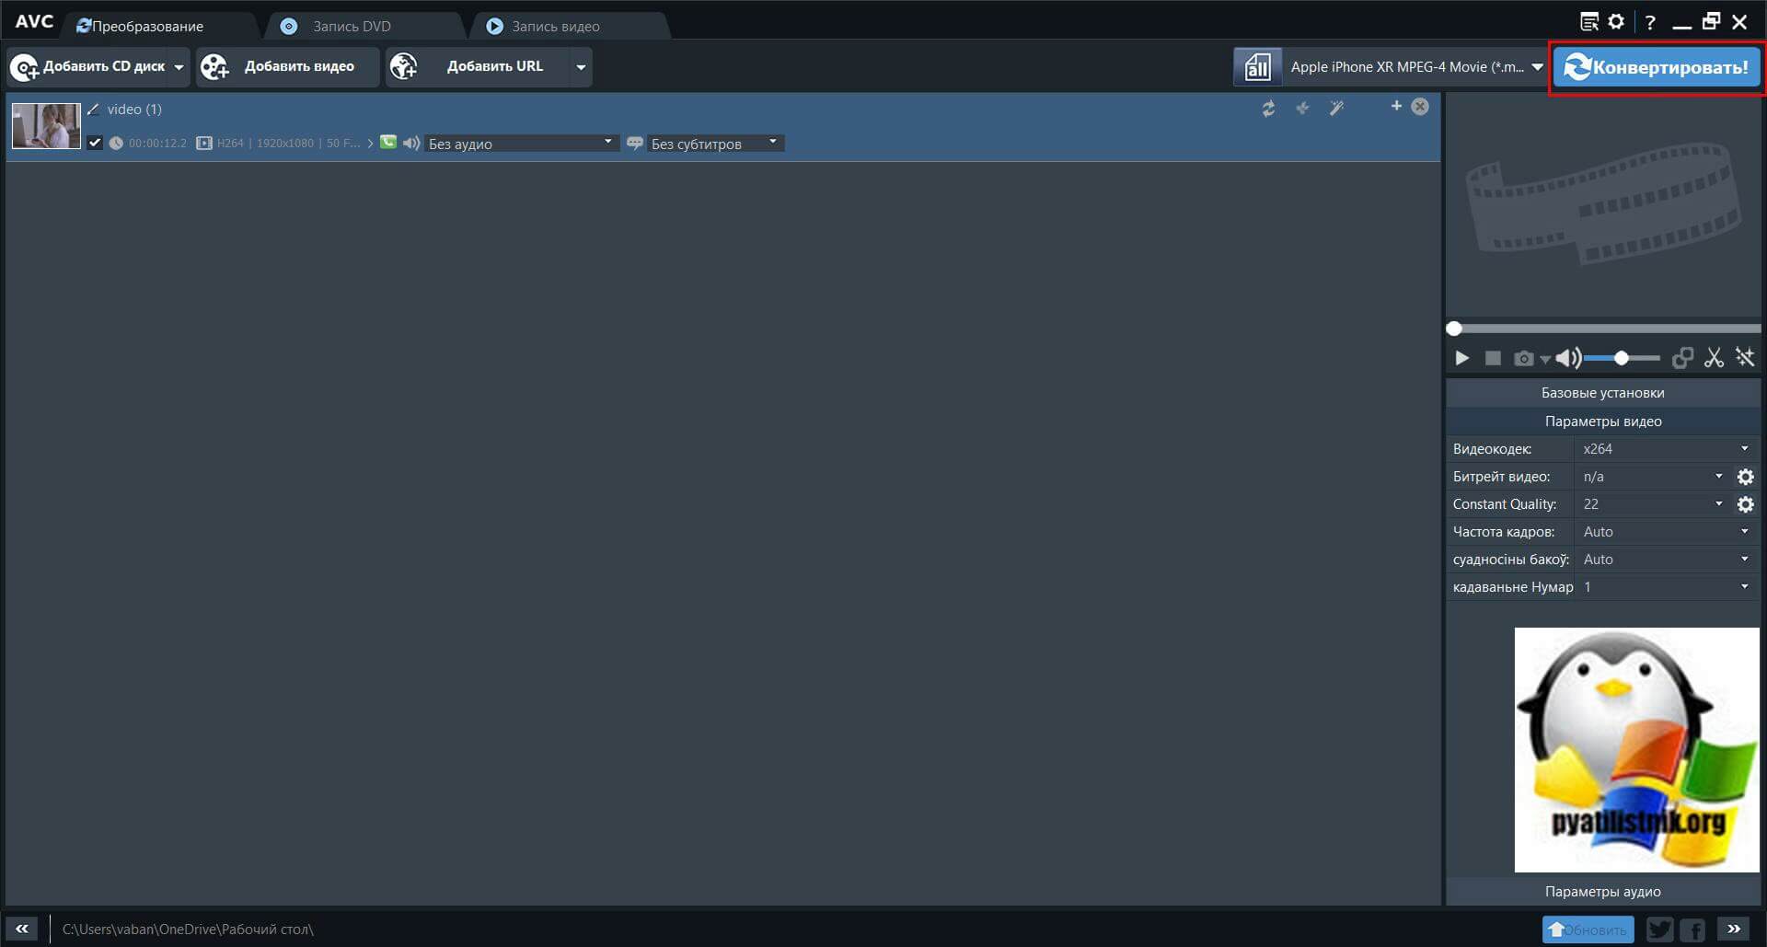
Task: Open the Twitter share icon
Action: (1659, 930)
